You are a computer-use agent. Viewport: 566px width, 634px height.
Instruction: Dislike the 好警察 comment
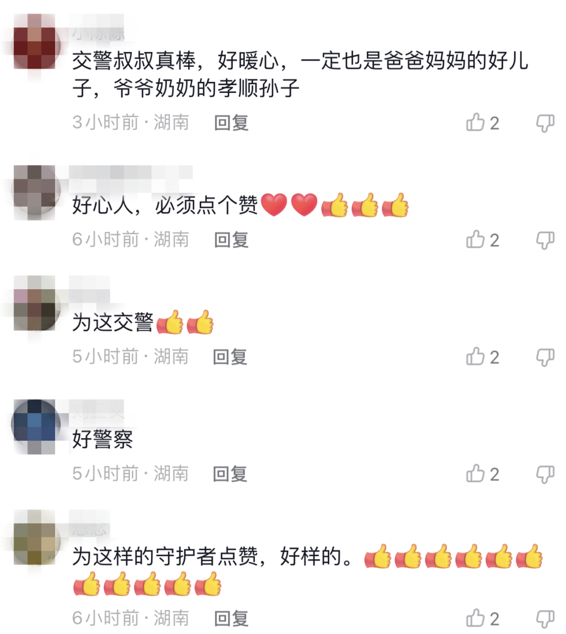[545, 474]
